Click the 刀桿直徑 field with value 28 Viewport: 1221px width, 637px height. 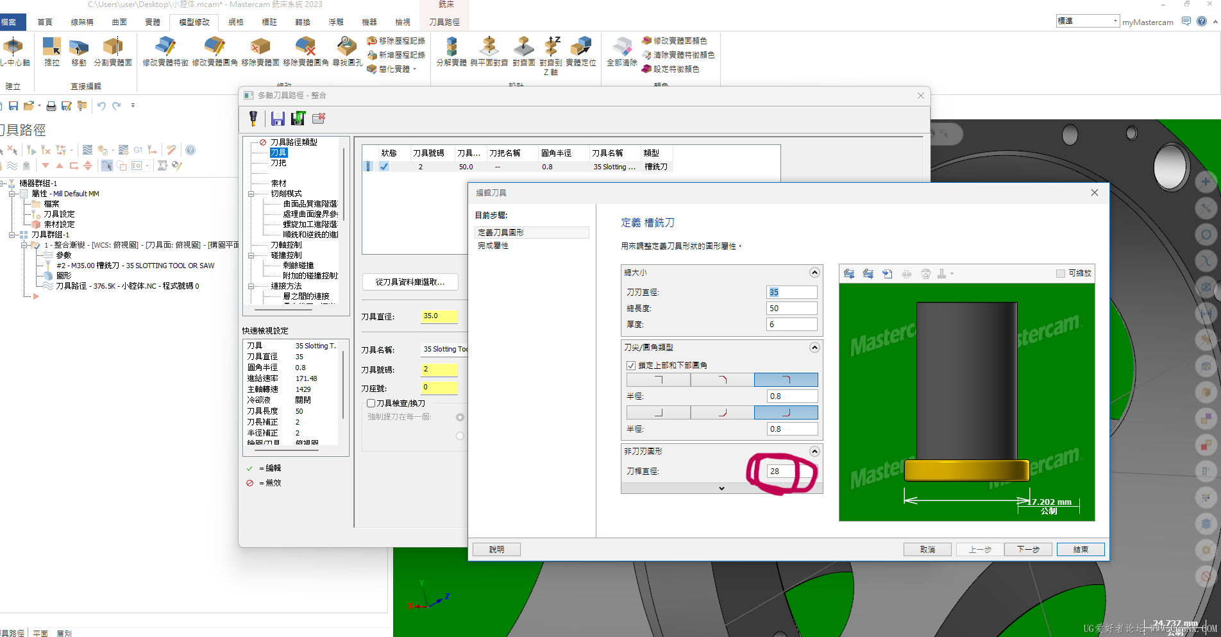[792, 471]
